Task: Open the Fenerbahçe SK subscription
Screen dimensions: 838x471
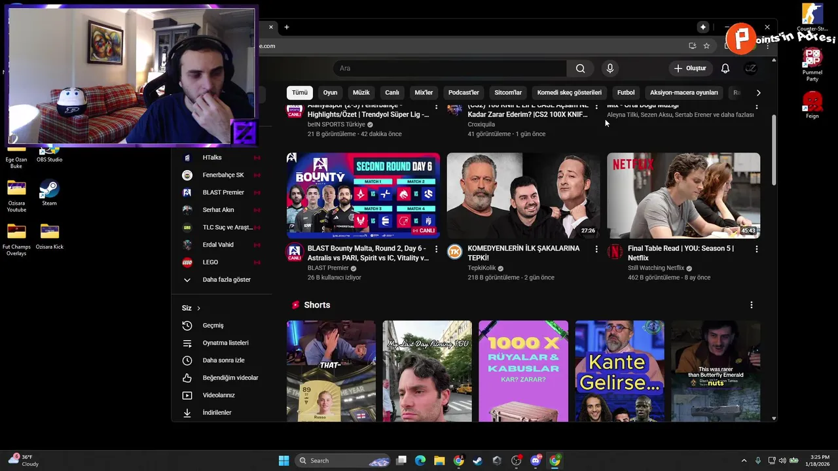Action: (223, 175)
